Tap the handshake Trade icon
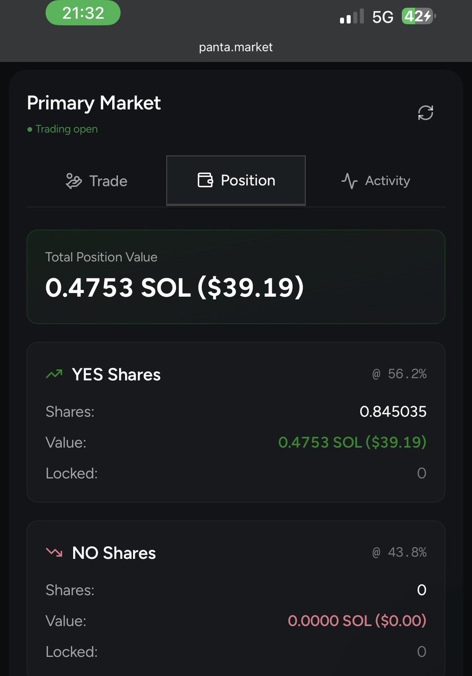Screen dimensions: 472x676 (74, 181)
